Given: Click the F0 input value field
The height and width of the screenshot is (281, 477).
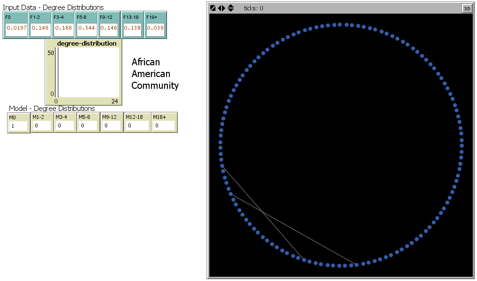Looking at the screenshot, I should 15,28.
